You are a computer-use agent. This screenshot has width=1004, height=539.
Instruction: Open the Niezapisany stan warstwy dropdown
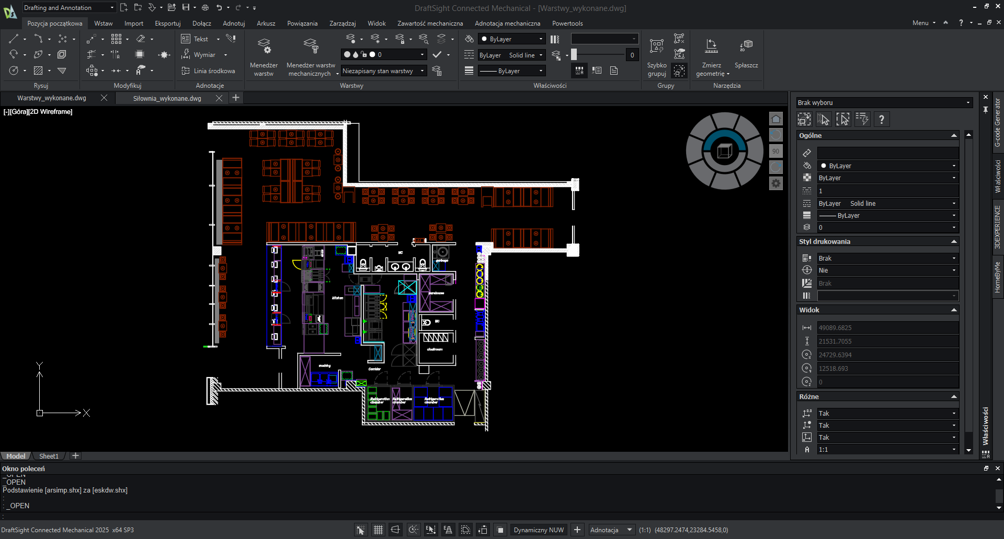(383, 71)
